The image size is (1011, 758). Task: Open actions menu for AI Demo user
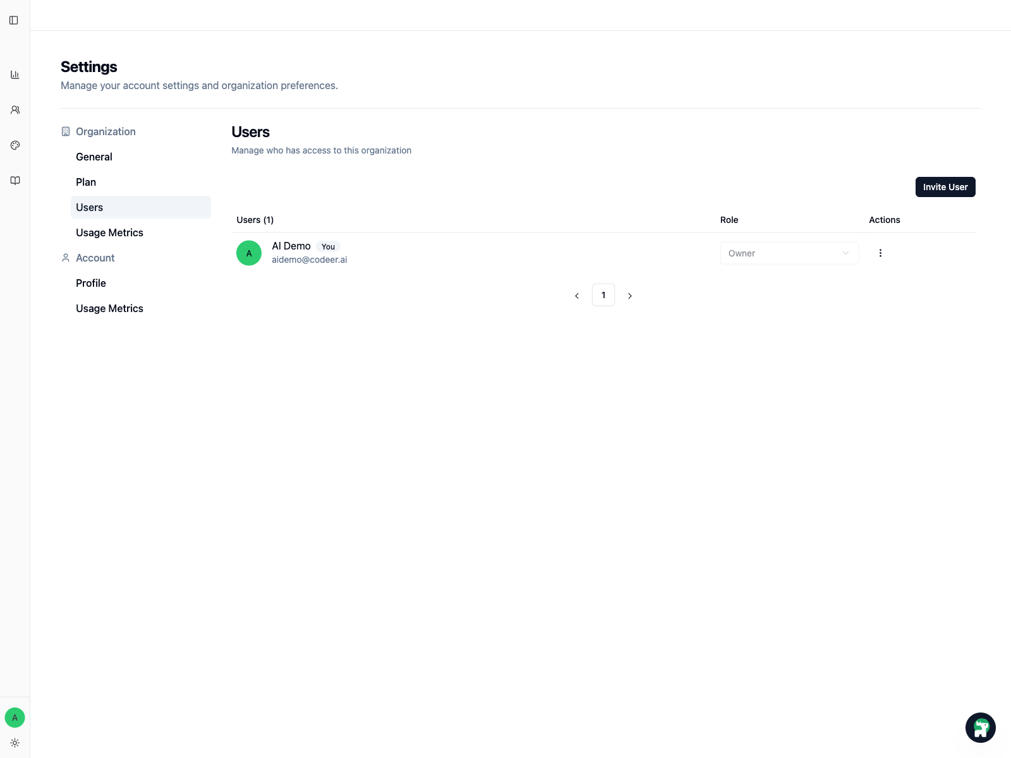tap(880, 253)
